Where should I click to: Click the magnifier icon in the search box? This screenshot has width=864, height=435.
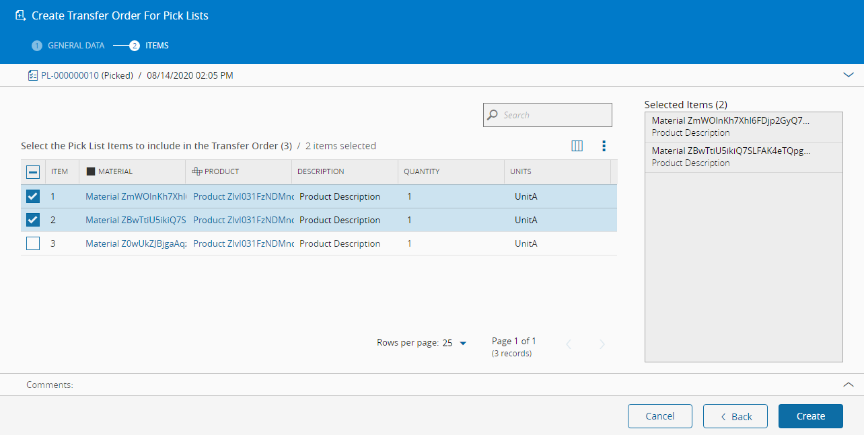point(493,115)
